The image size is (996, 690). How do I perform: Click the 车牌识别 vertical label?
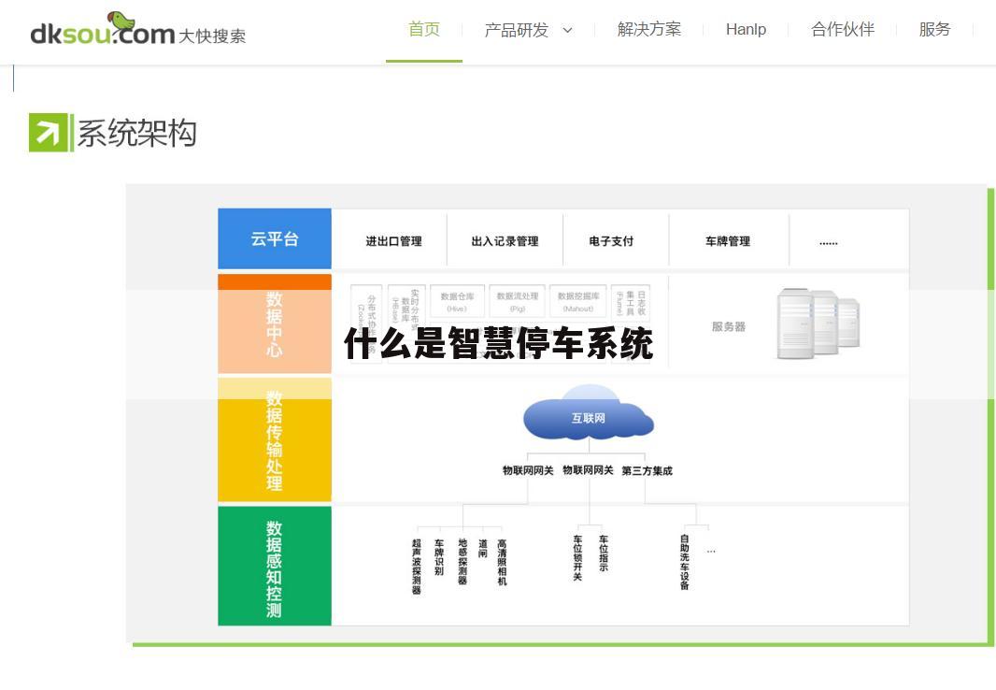pos(439,557)
